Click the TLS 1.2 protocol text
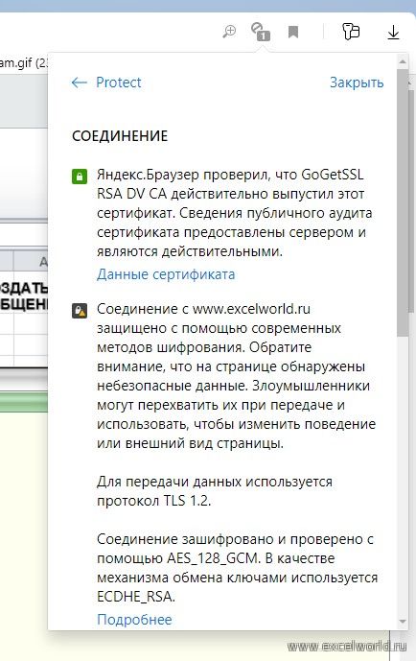This screenshot has width=416, height=661. click(215, 491)
